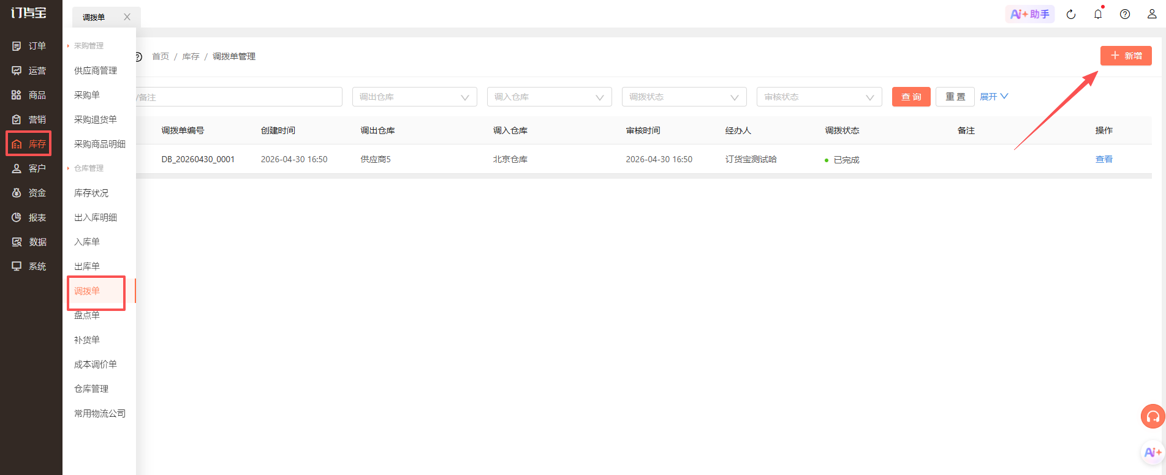This screenshot has height=475, width=1166.
Task: Open the help question mark icon
Action: [1125, 14]
